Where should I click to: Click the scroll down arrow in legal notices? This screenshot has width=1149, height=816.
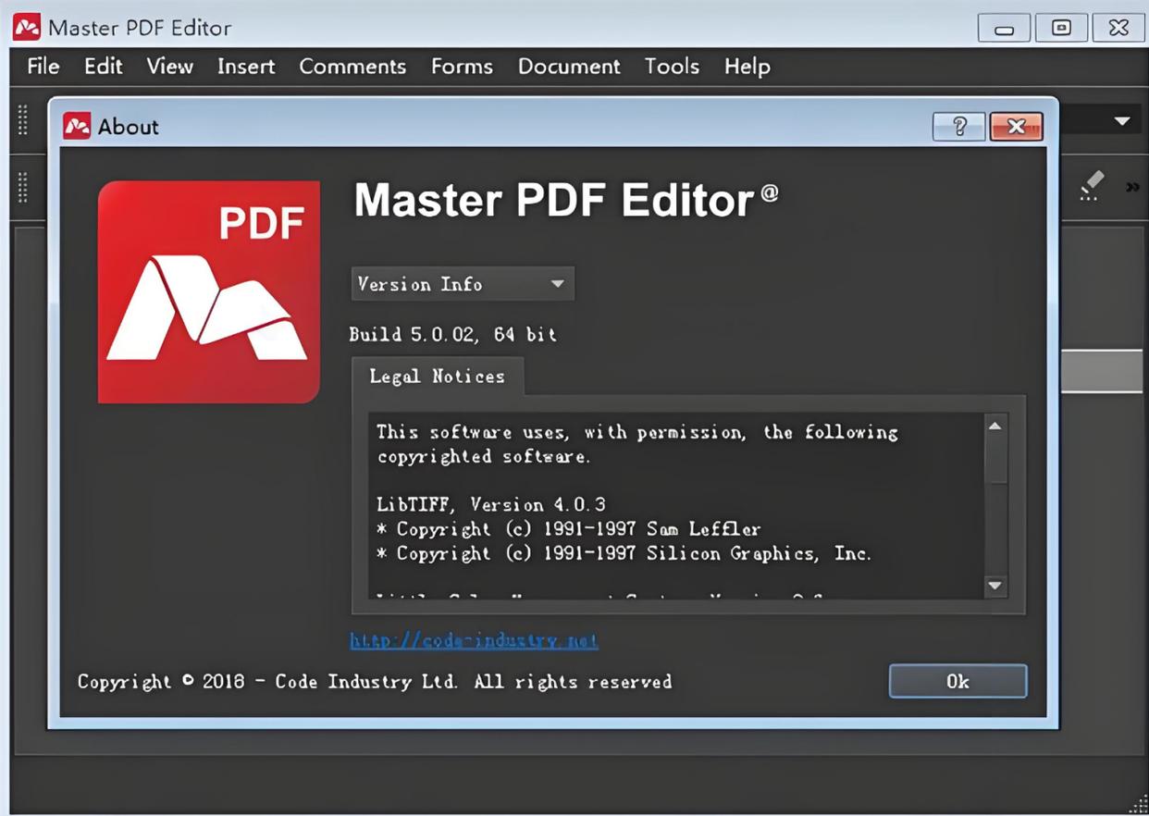click(x=995, y=585)
